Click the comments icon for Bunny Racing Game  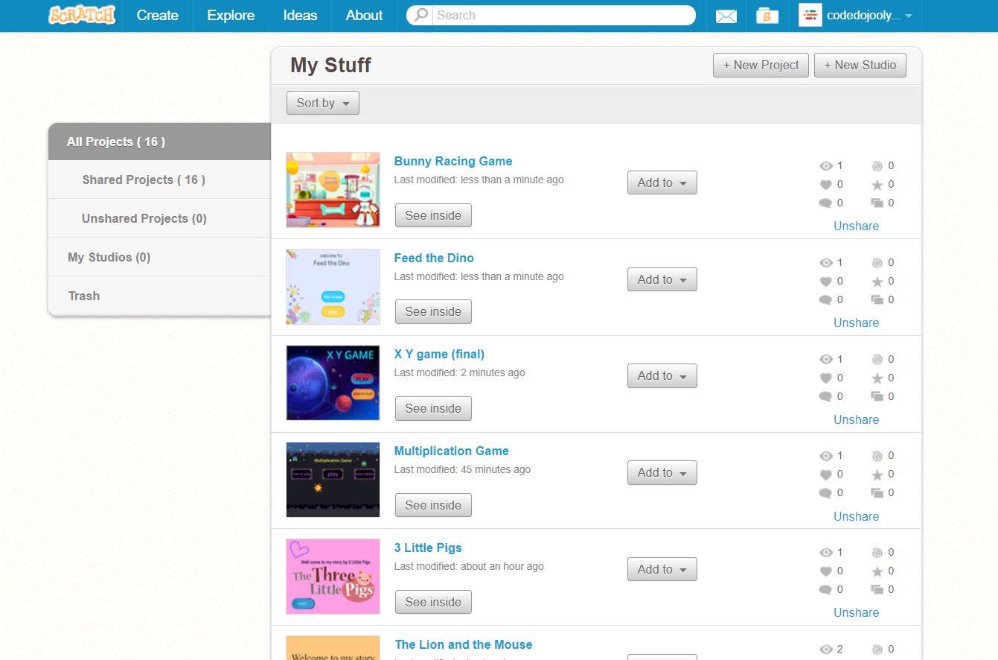pos(825,203)
